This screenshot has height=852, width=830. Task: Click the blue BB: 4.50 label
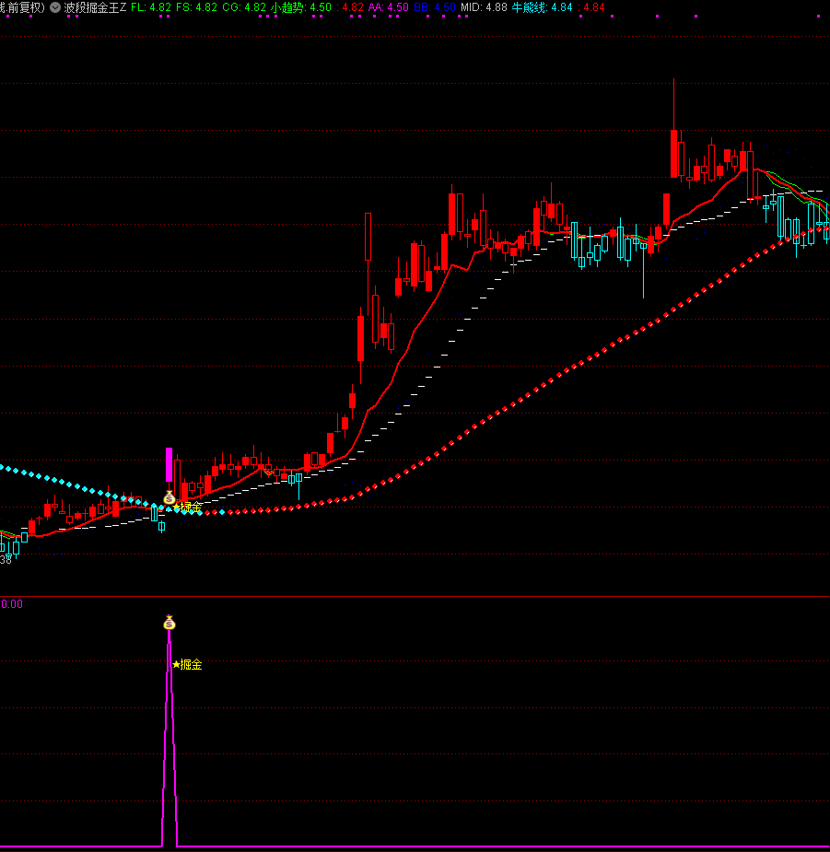pos(434,7)
